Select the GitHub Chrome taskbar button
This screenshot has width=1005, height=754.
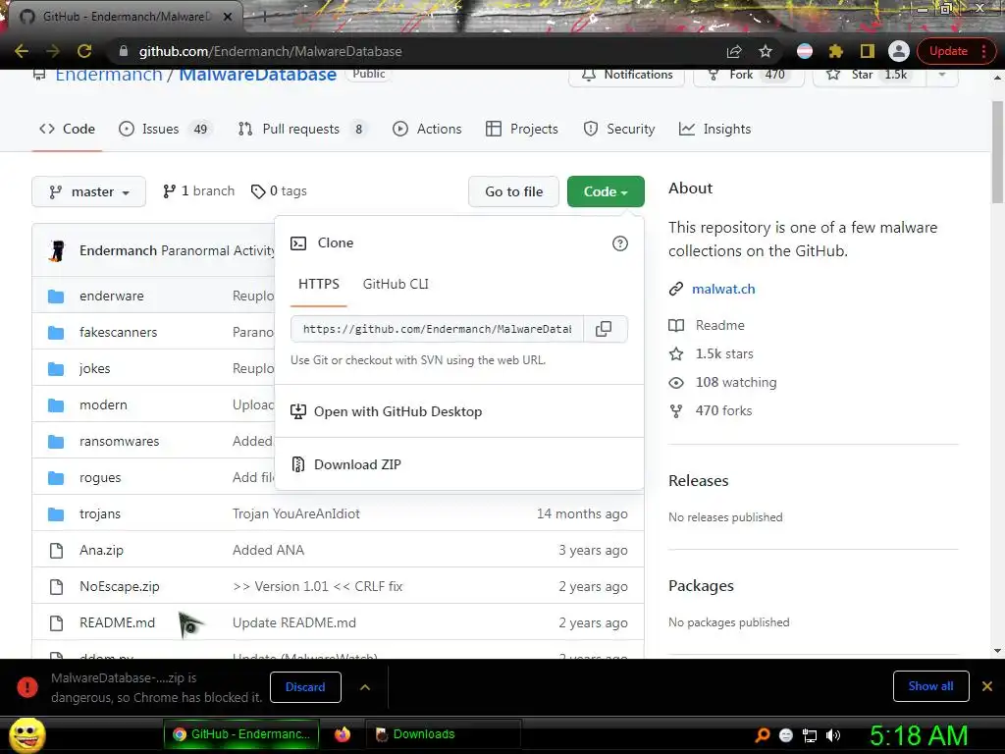coord(242,734)
